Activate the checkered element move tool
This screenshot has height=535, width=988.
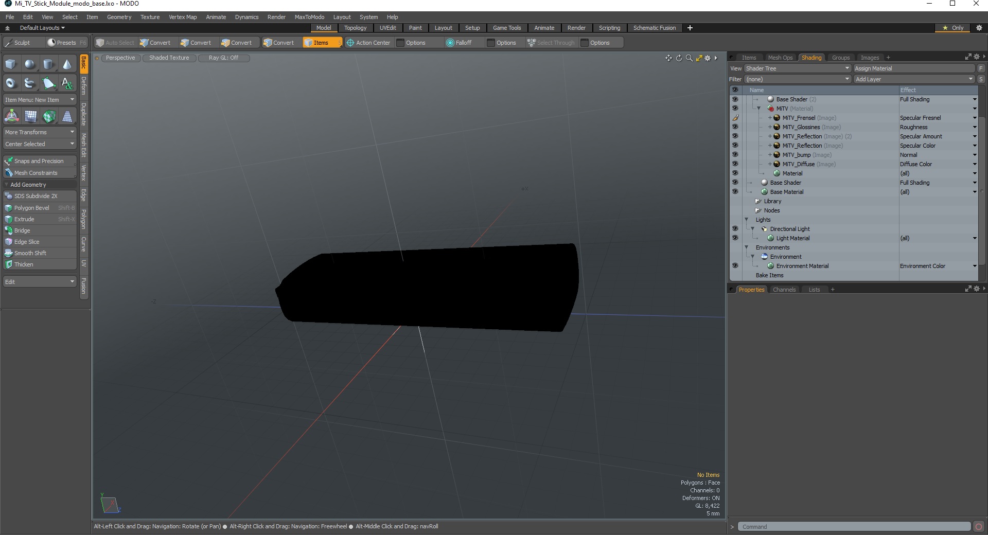(49, 116)
